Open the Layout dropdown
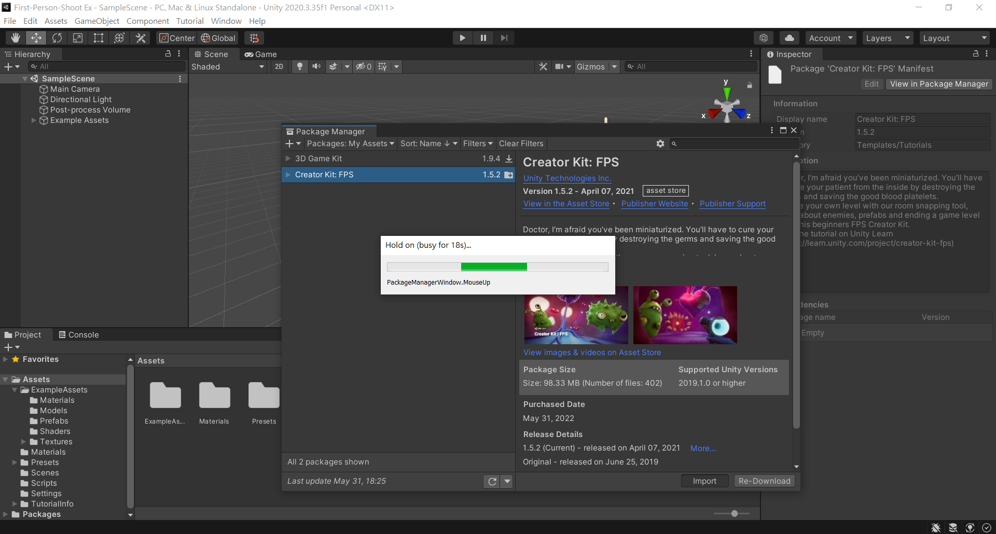996x534 pixels. (x=955, y=38)
